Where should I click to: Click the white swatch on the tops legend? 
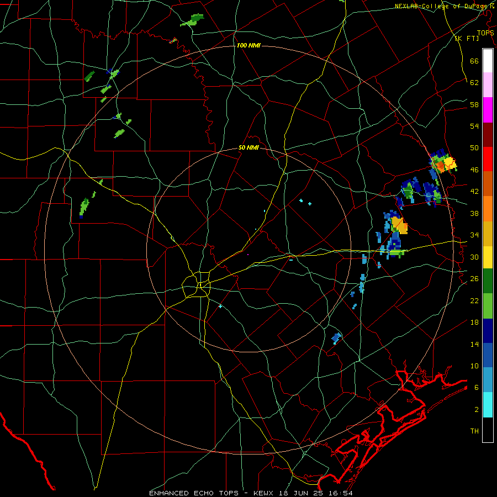click(488, 61)
